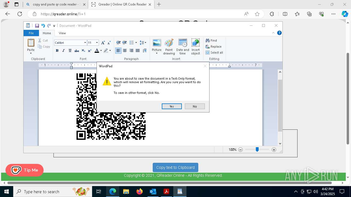Click the Copy button in Clipboard group
Image resolution: width=351 pixels, height=197 pixels.
coord(44,47)
